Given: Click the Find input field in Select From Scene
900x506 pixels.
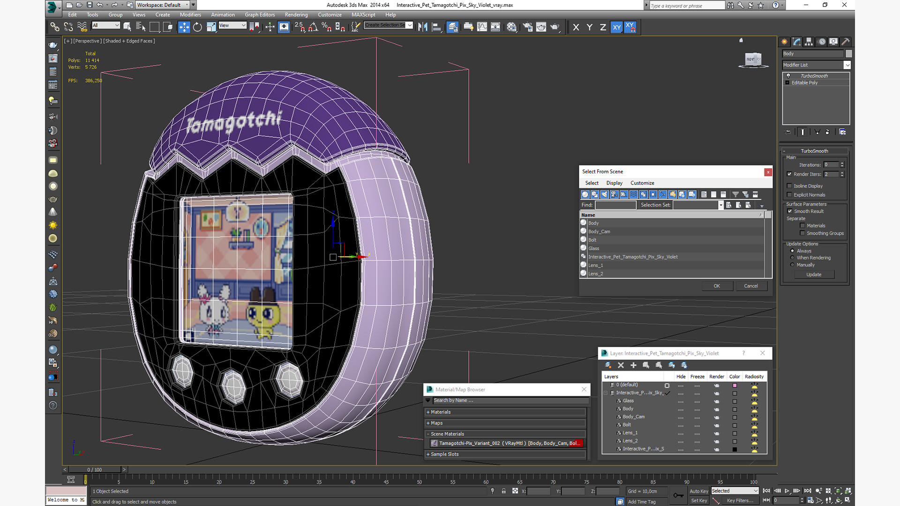Looking at the screenshot, I should coord(615,205).
